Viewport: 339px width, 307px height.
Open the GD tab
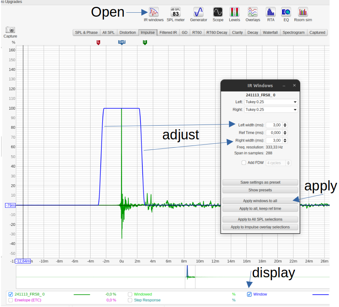(x=184, y=33)
